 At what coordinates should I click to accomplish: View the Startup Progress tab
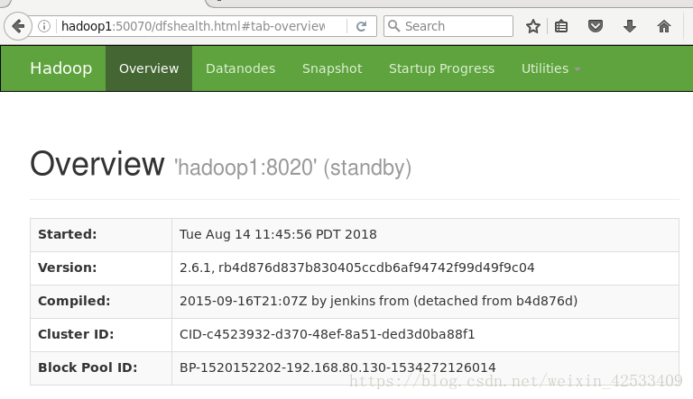[x=441, y=68]
